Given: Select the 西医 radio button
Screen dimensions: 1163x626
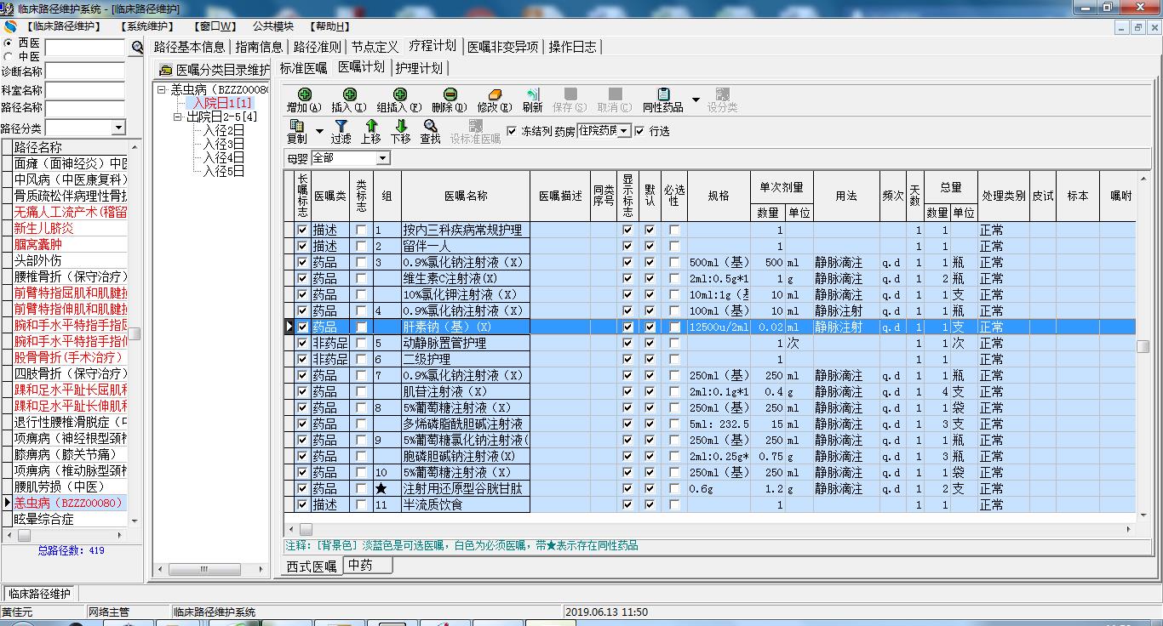Looking at the screenshot, I should tap(9, 43).
